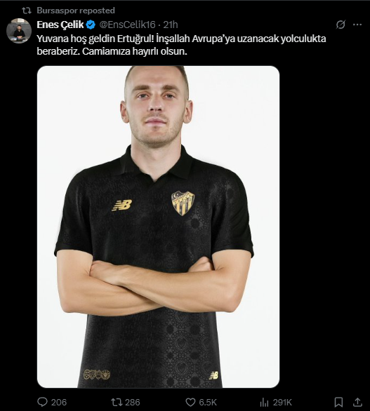Click the tweet text starting Yuvana hoş geldin
The width and height of the screenshot is (370, 411).
point(181,45)
